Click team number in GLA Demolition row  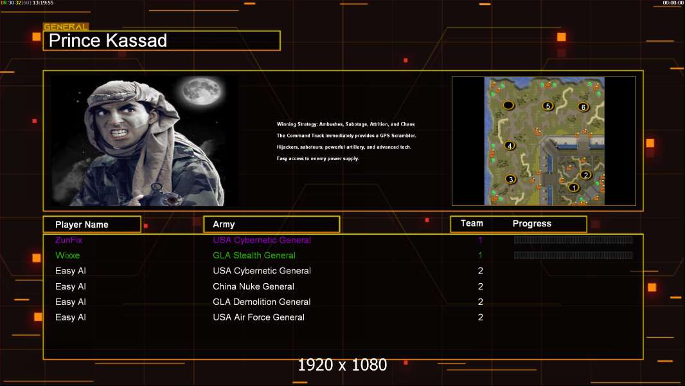[x=481, y=302]
